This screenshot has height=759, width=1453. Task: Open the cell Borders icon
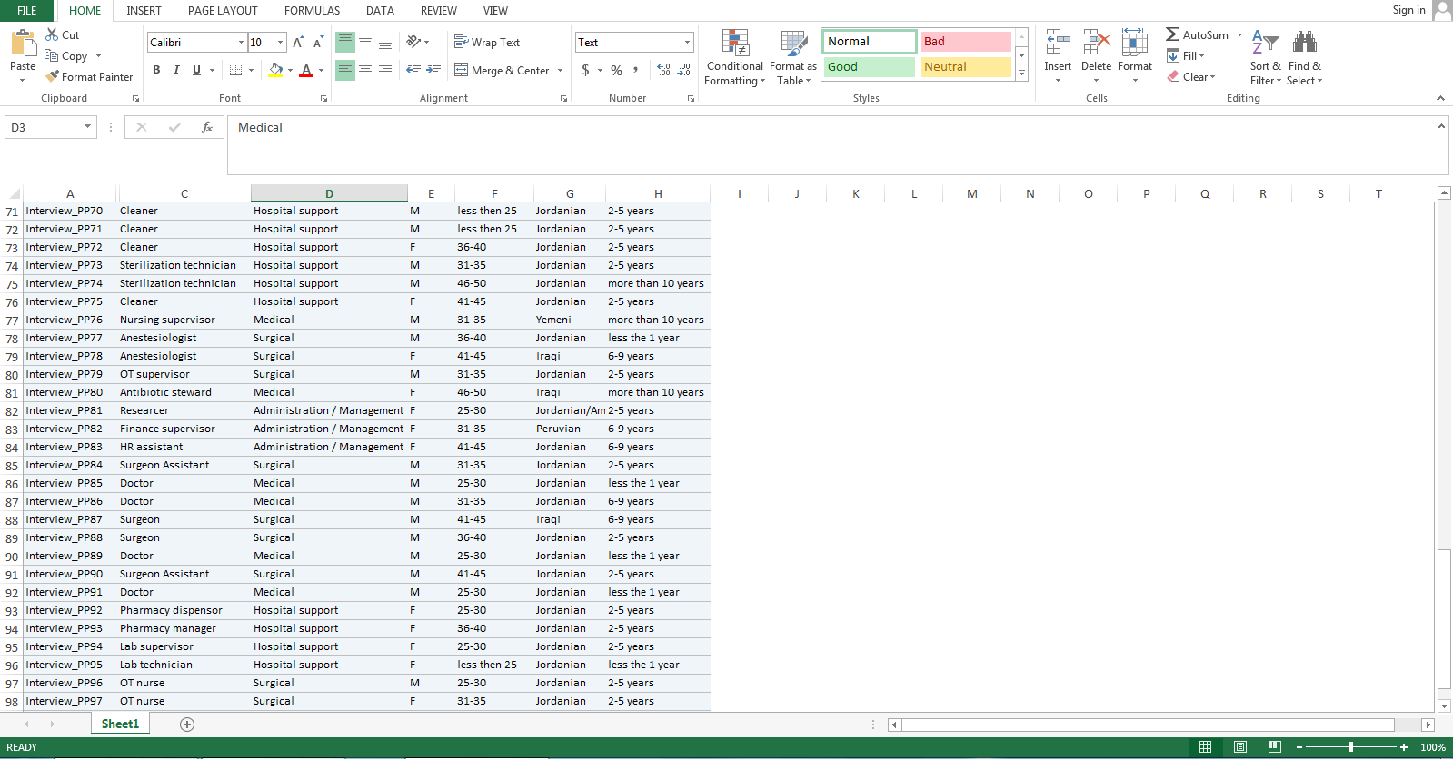click(236, 70)
